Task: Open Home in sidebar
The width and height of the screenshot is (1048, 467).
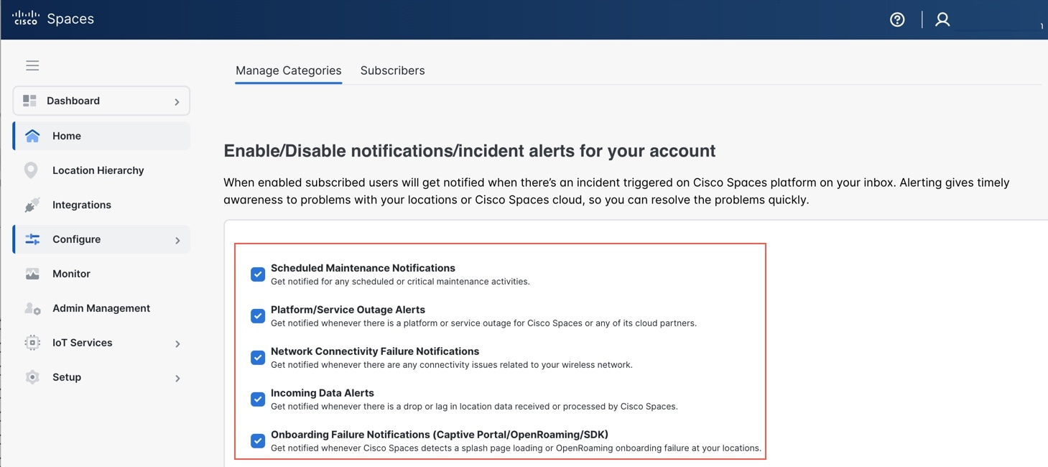Action: tap(101, 136)
